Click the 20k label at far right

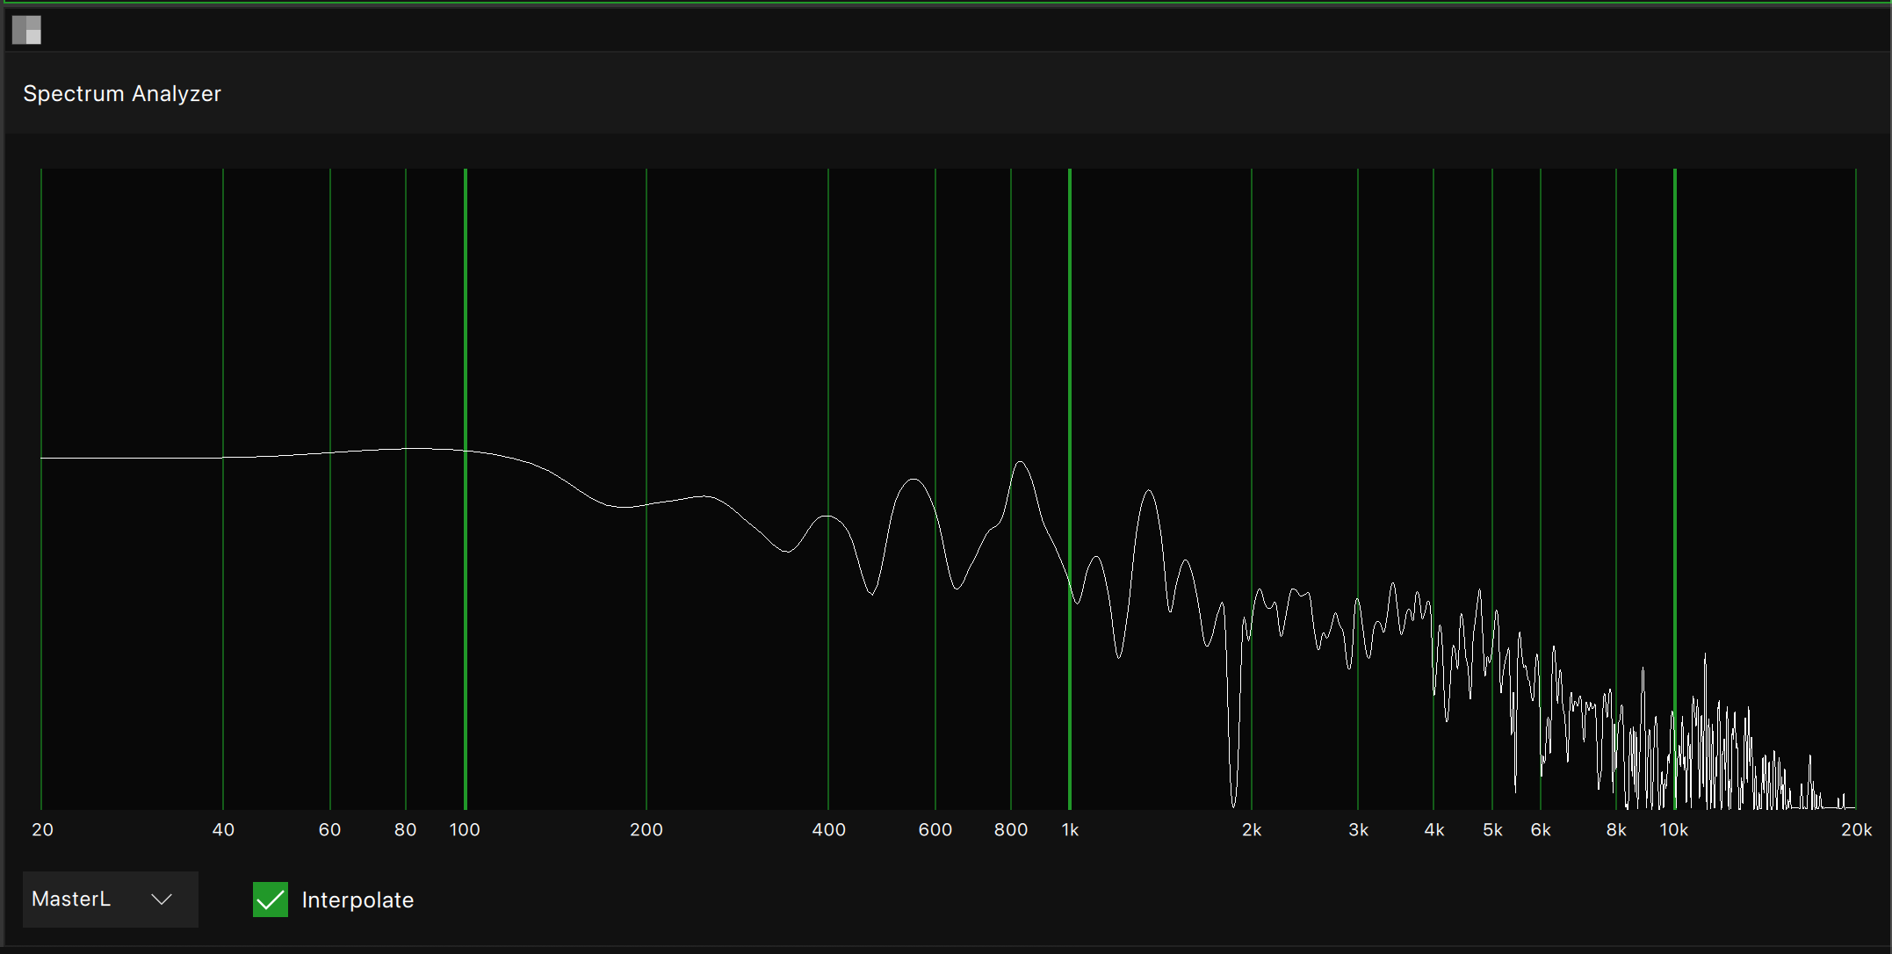click(1857, 828)
